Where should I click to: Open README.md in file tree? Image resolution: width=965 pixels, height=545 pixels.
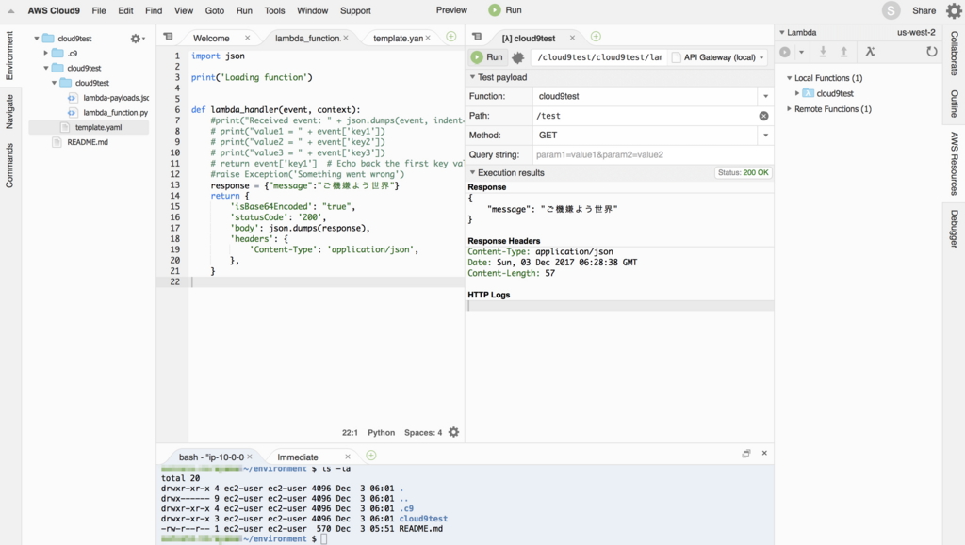point(88,142)
